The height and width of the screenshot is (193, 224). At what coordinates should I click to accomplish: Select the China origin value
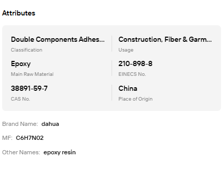point(127,88)
